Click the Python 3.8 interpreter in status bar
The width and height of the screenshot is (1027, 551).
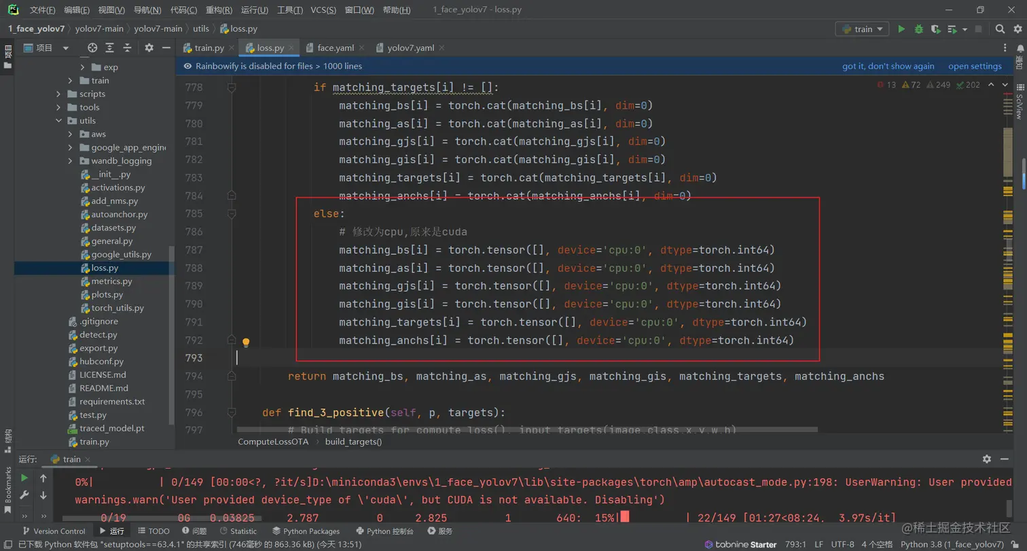(952, 544)
